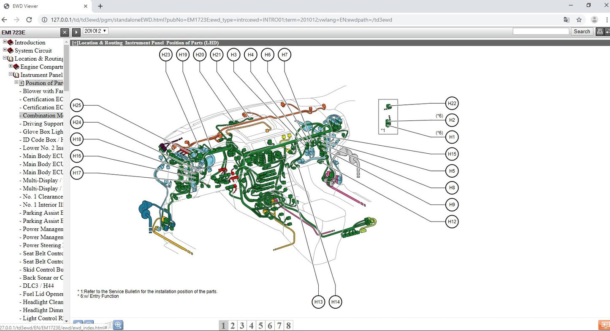Open the 201012 term dropdown

coord(95,31)
